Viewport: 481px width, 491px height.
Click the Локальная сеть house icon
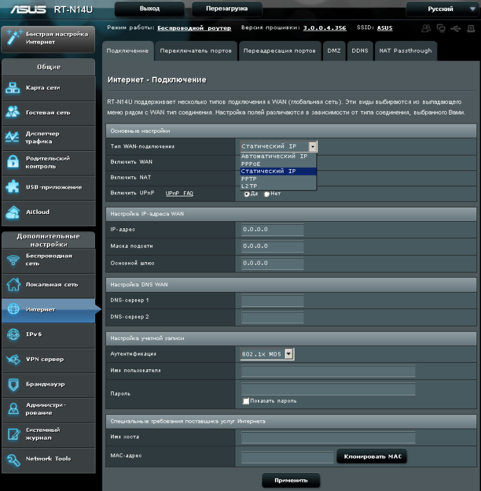click(x=13, y=284)
